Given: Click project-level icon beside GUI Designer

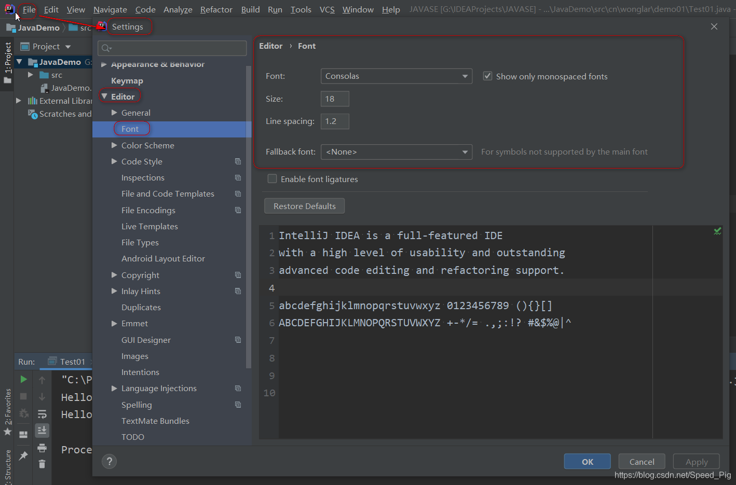Looking at the screenshot, I should [238, 340].
